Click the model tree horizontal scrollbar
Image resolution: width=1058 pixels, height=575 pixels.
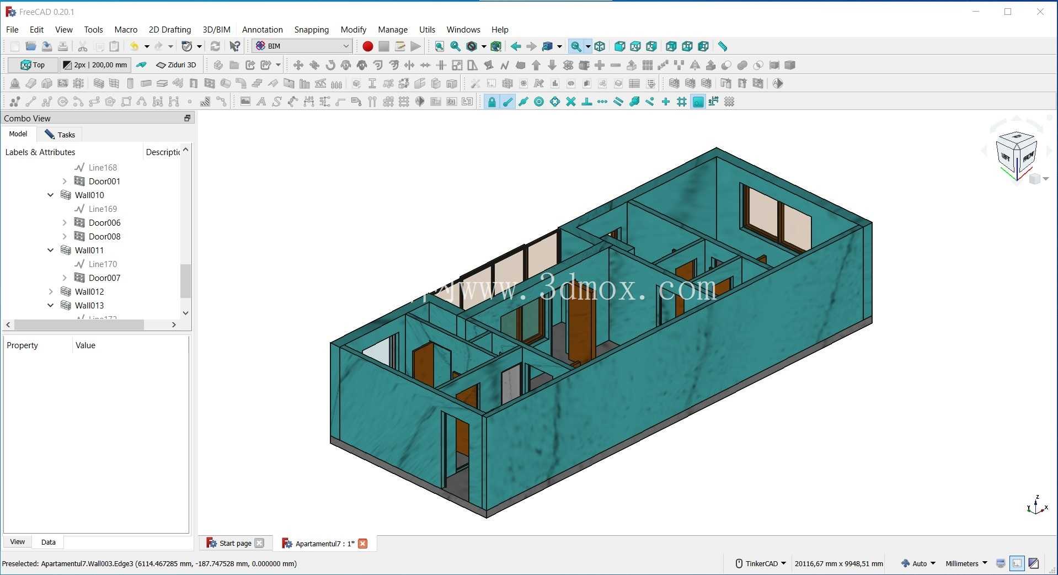point(79,325)
